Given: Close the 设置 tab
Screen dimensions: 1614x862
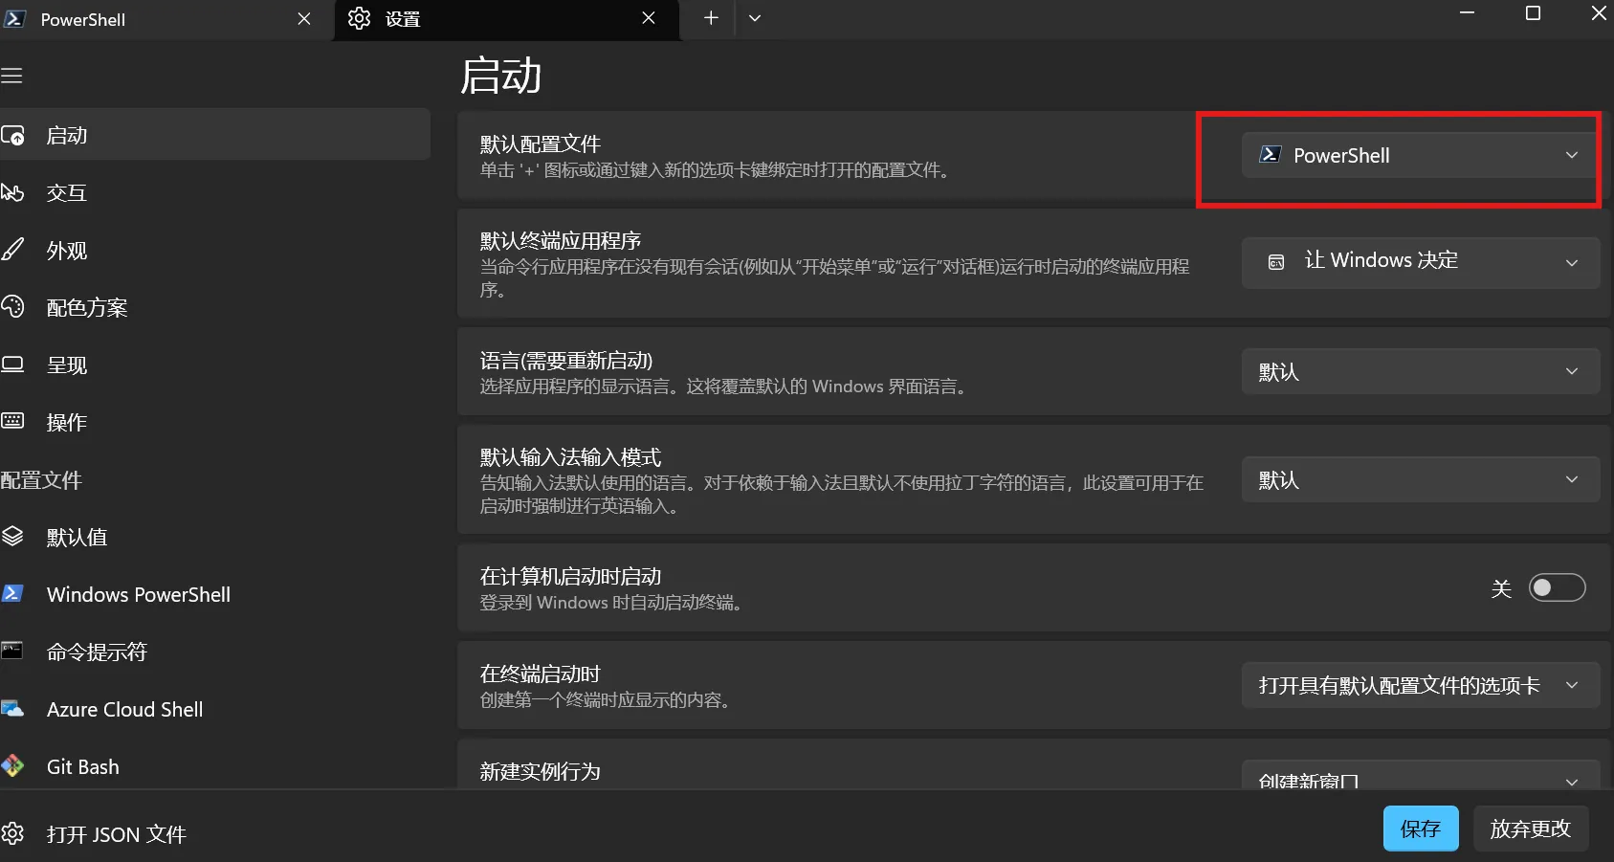Looking at the screenshot, I should pos(649,18).
